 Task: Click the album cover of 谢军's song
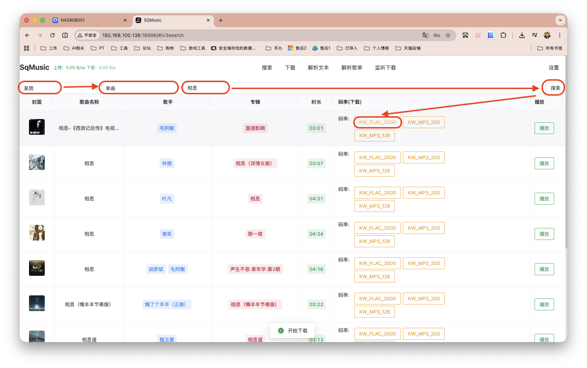(x=37, y=233)
